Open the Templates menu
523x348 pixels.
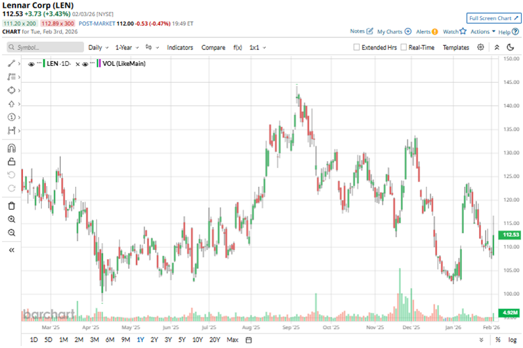pyautogui.click(x=456, y=47)
